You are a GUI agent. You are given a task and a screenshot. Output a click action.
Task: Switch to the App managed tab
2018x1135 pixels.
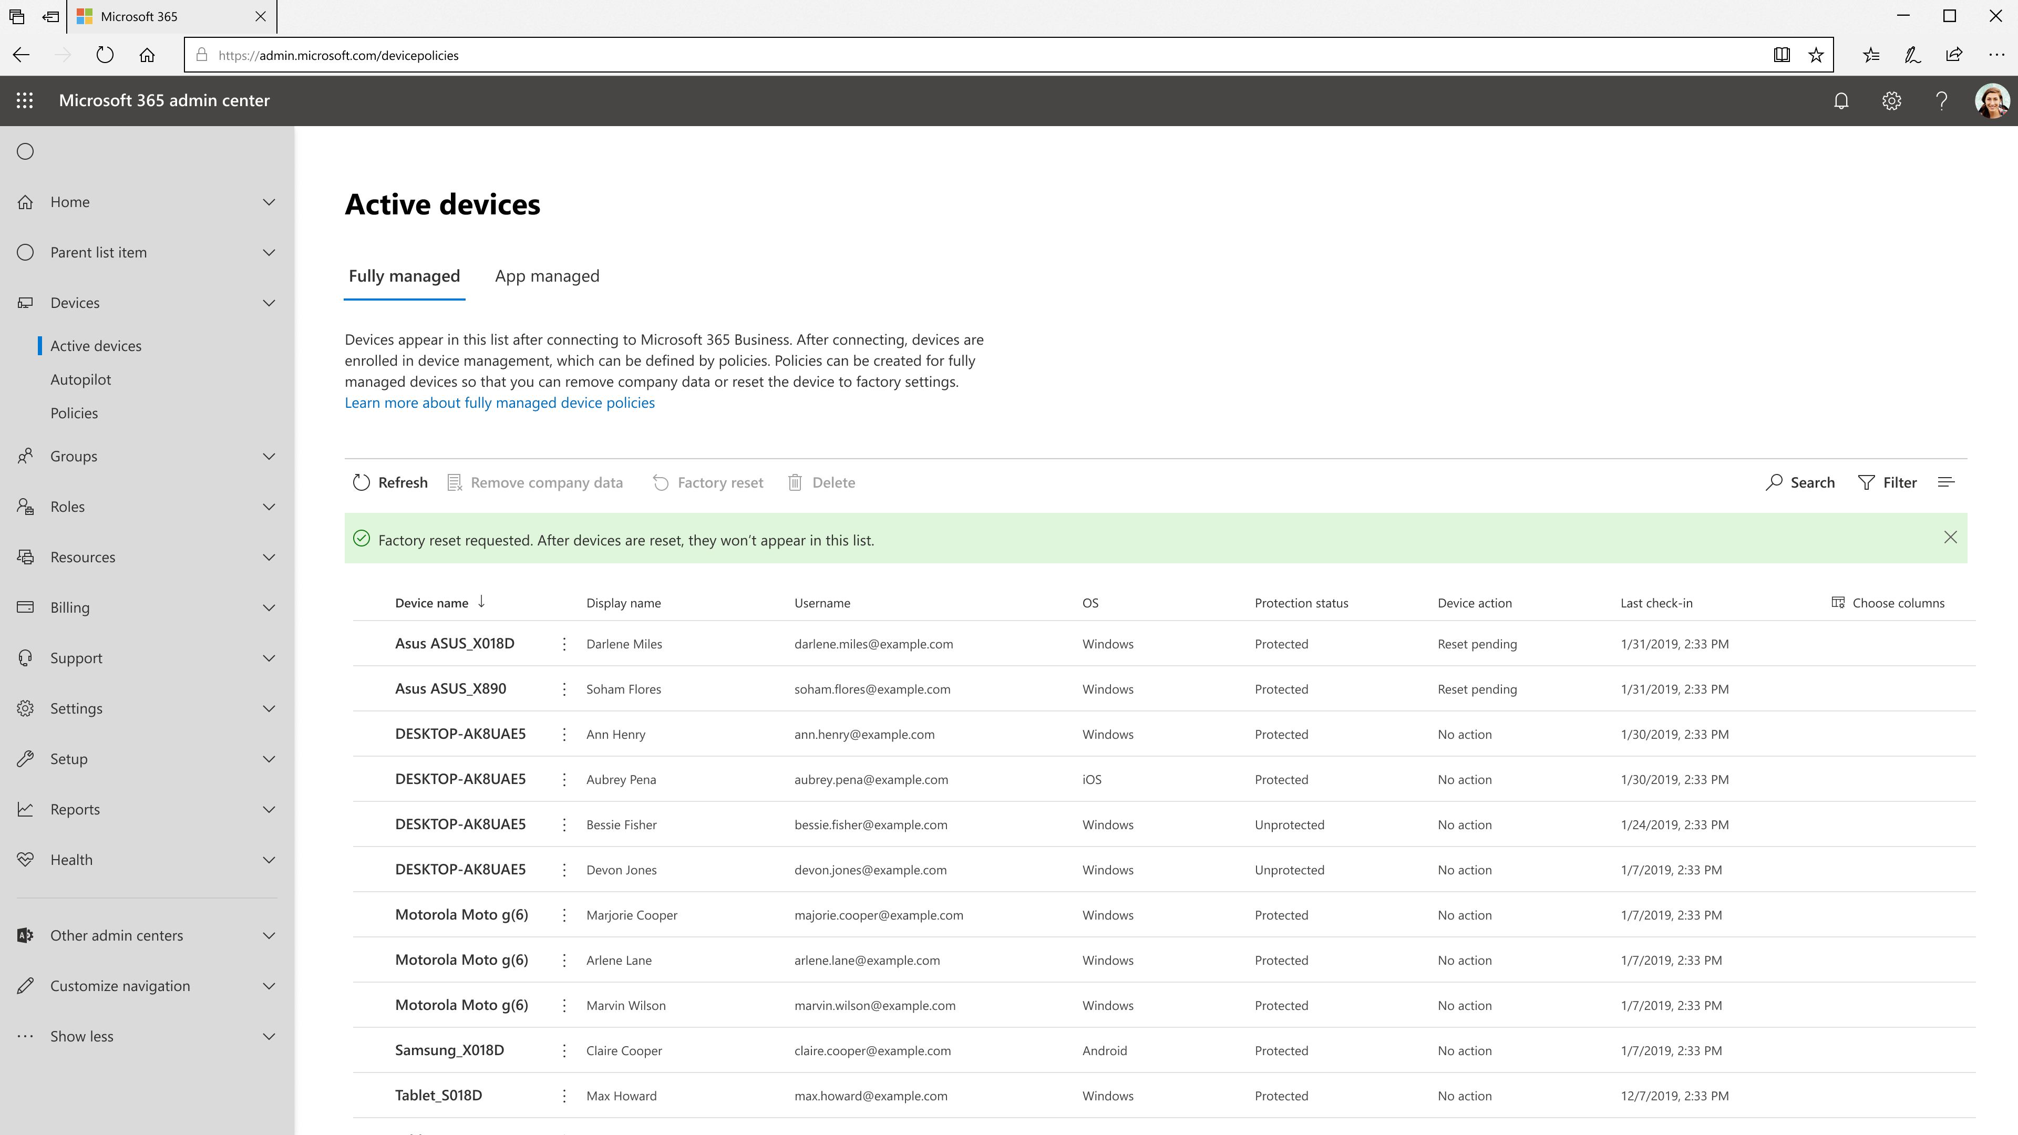coord(547,276)
